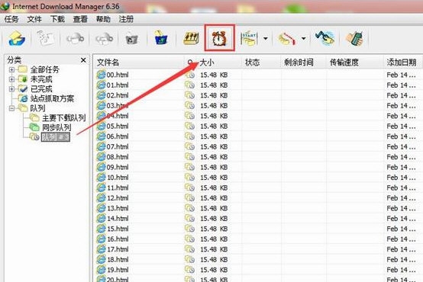Click the IE icon beside 15.html
This screenshot has width=423, height=282.
click(x=101, y=229)
